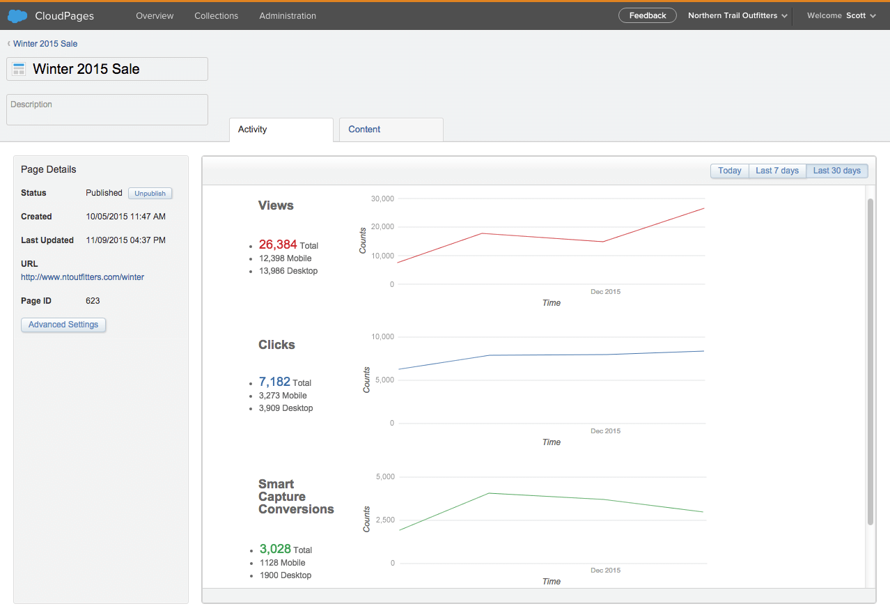The image size is (890, 613).
Task: Show activity for Today
Action: [x=730, y=171]
